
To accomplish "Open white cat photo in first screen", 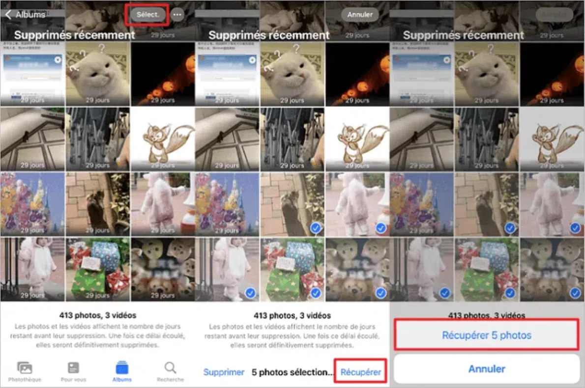I will 98,74.
